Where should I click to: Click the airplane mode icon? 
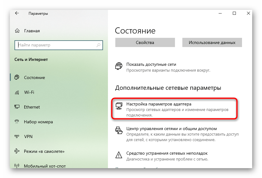(17, 151)
